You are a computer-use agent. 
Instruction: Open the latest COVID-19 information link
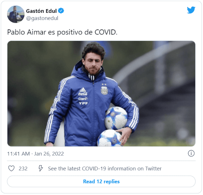pos(105,169)
